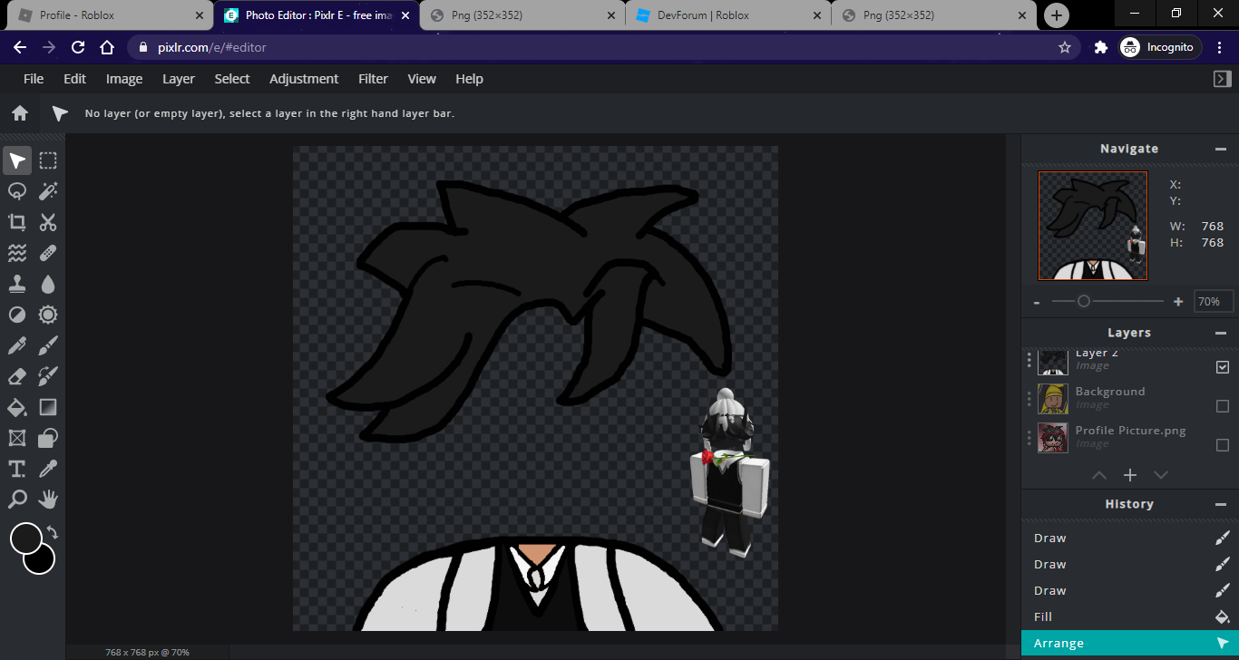The height and width of the screenshot is (660, 1239).
Task: Open the Adjustment menu
Action: (x=304, y=79)
